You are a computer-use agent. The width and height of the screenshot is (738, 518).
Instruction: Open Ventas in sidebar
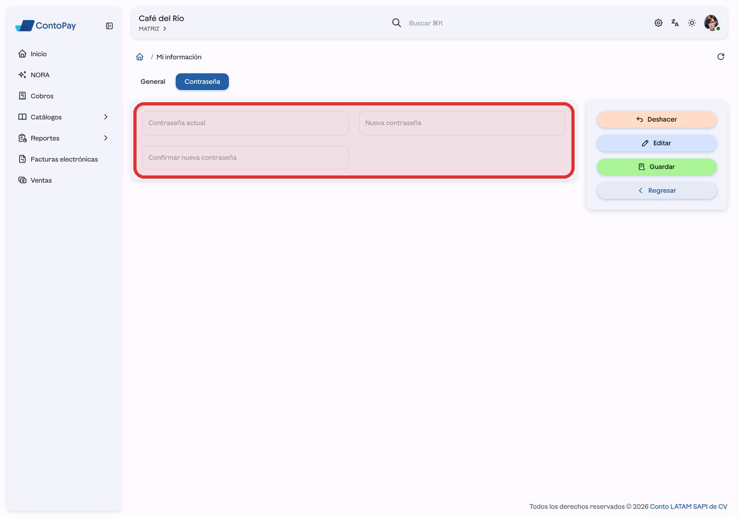64,180
